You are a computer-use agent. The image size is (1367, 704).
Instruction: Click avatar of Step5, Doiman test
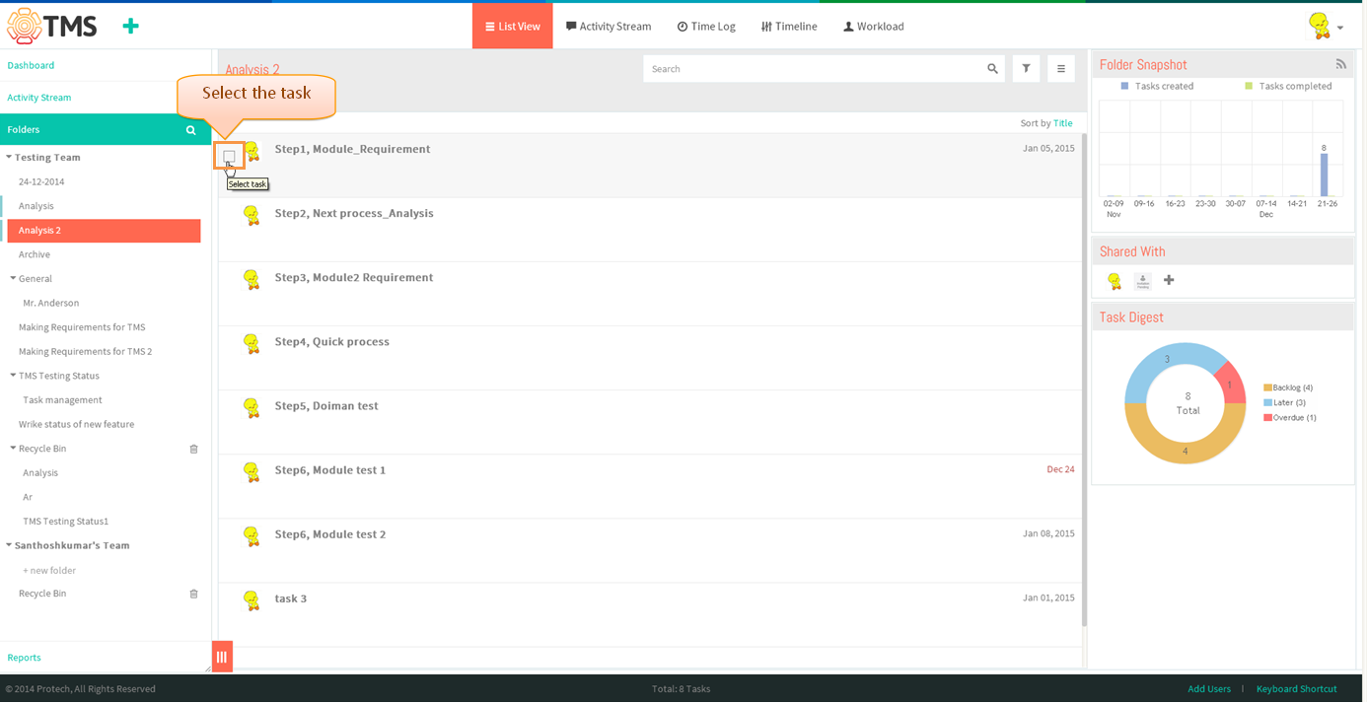[252, 408]
